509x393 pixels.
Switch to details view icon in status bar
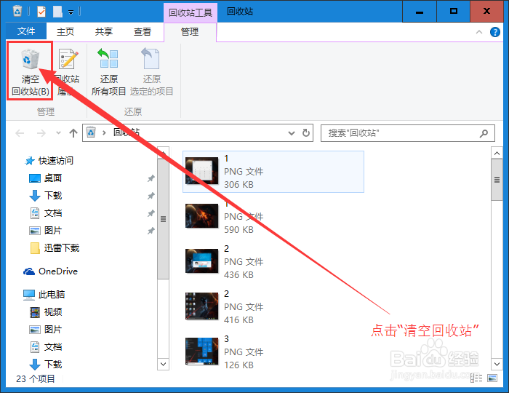pos(476,378)
